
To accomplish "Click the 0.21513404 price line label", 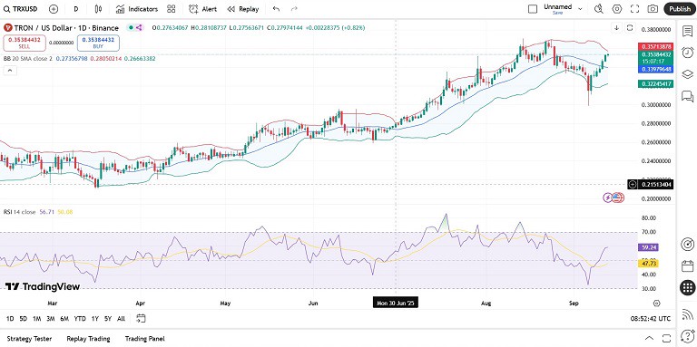I will (x=655, y=184).
